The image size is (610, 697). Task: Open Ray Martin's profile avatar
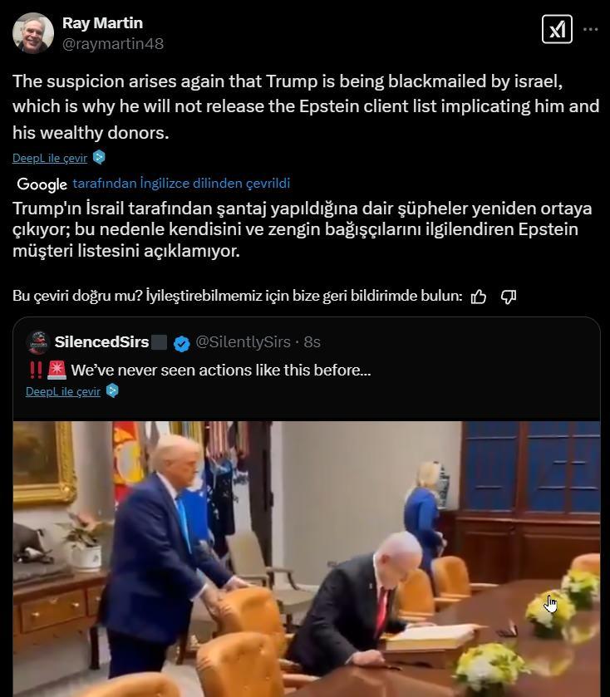point(33,33)
